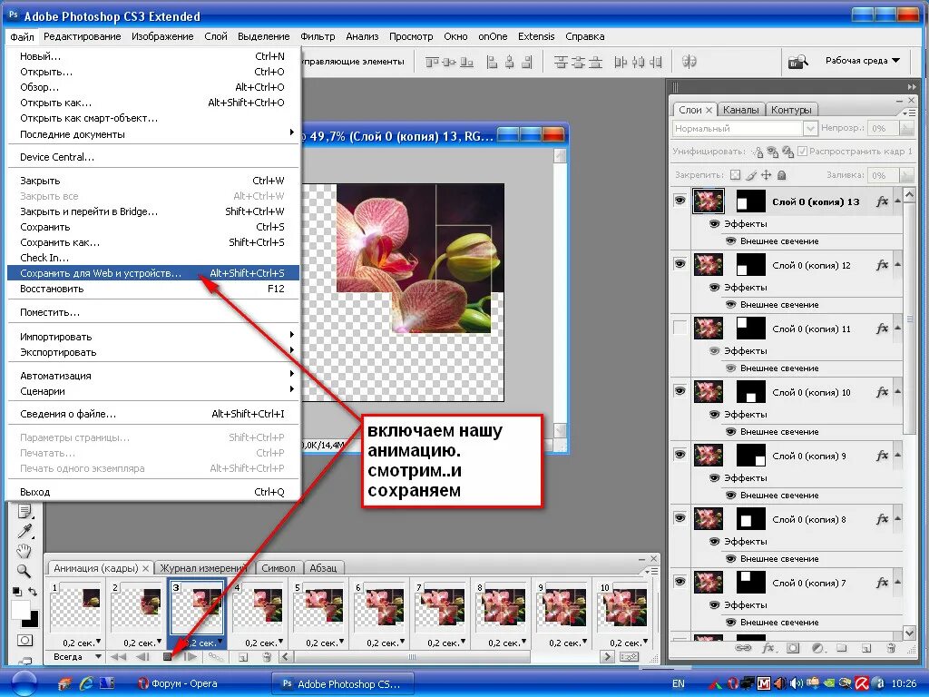This screenshot has height=697, width=929.
Task: Delete layer with the trash icon
Action: point(891,648)
